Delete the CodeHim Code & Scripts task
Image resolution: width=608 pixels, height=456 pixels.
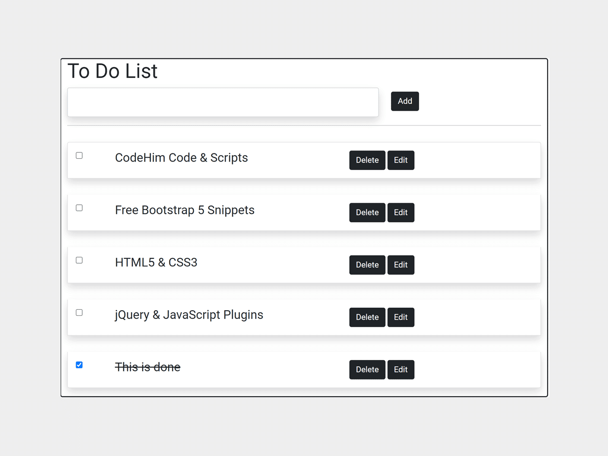coord(367,160)
